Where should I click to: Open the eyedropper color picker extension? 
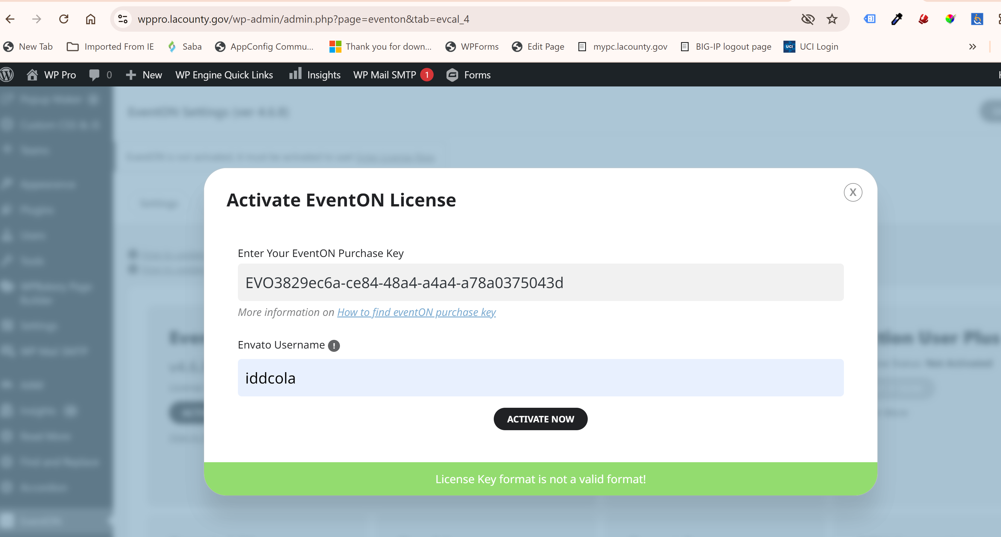[897, 19]
